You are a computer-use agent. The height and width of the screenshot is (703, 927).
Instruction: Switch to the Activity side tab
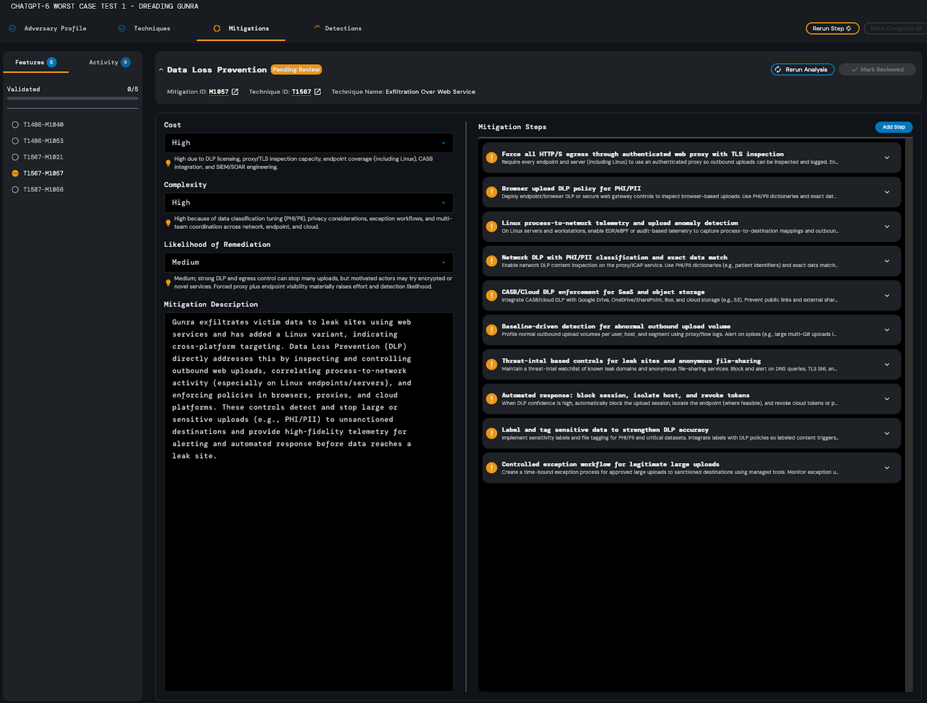[109, 62]
